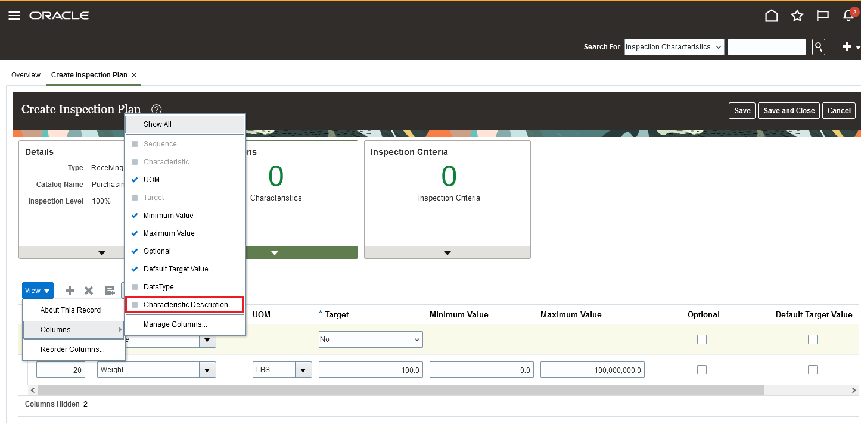Uncheck Minimum Value column in menu
The width and height of the screenshot is (861, 437).
(x=185, y=216)
